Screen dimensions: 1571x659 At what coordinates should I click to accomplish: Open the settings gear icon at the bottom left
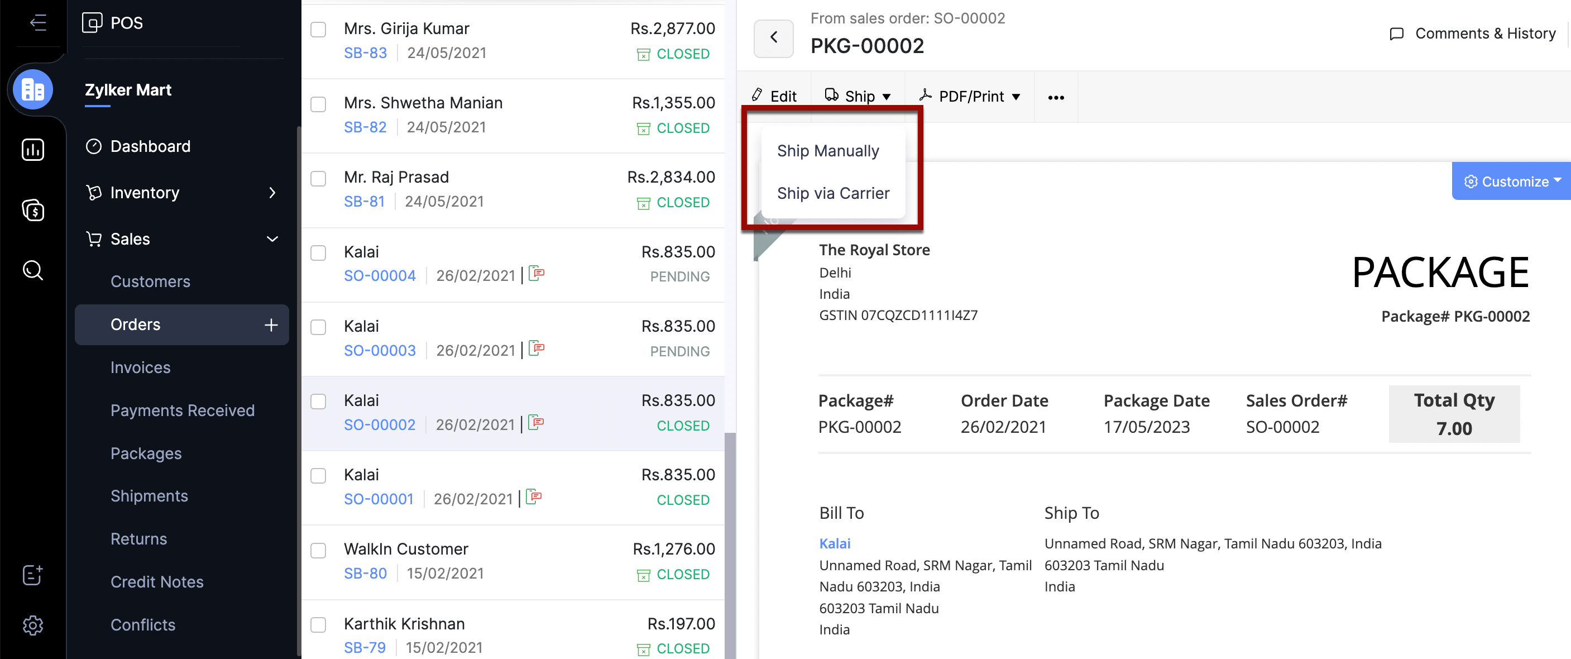pyautogui.click(x=33, y=625)
